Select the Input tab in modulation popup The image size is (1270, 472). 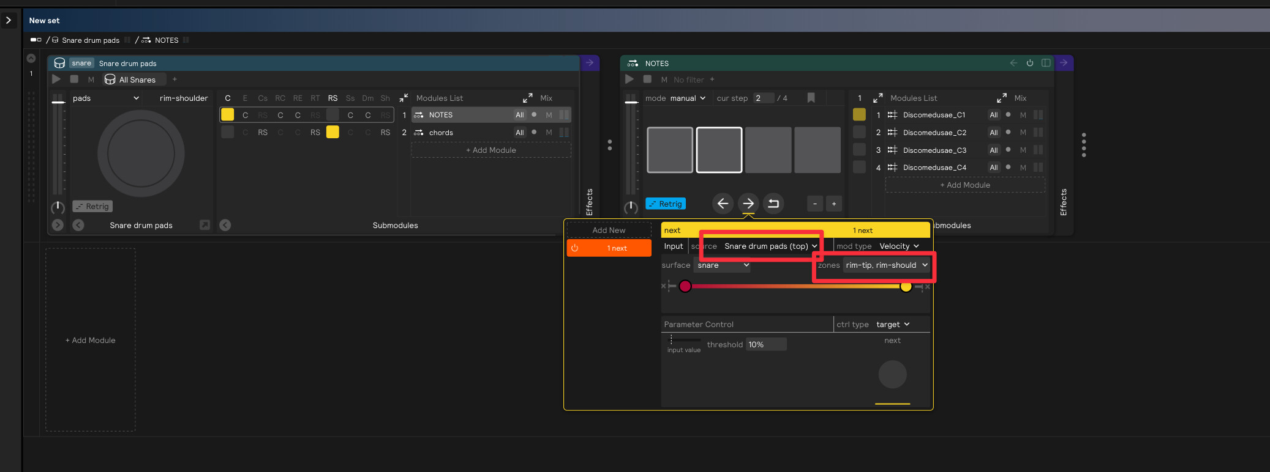(674, 246)
